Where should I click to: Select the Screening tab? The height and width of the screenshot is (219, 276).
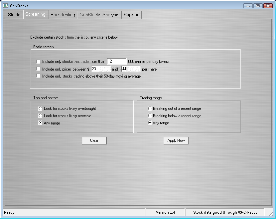point(36,14)
